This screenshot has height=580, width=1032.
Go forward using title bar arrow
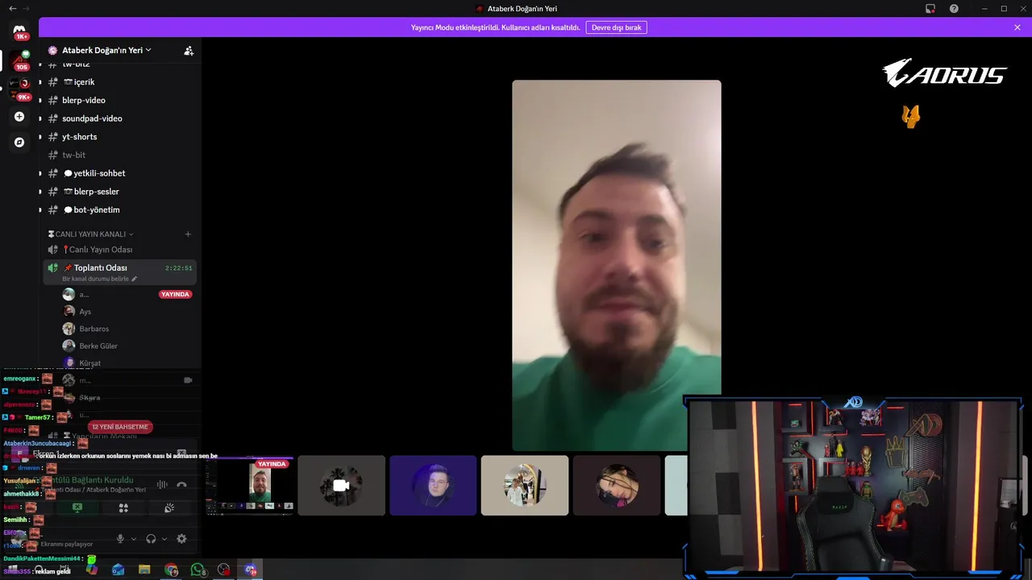27,8
